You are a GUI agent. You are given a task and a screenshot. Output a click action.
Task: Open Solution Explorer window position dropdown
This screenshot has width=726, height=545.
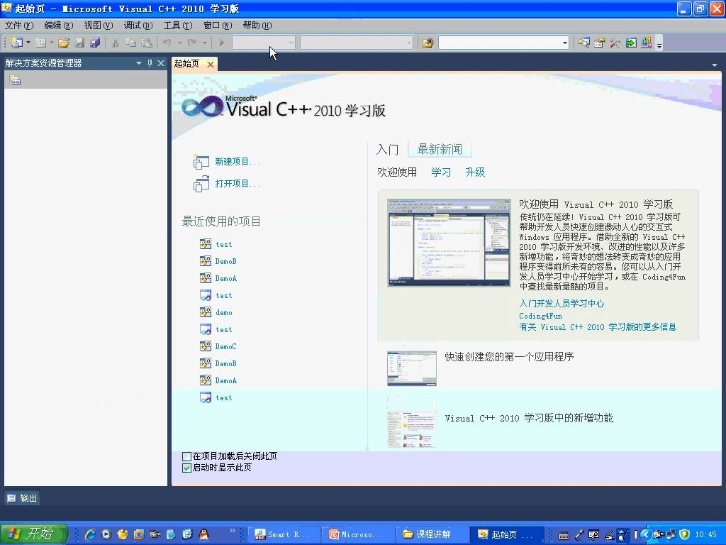(x=138, y=63)
